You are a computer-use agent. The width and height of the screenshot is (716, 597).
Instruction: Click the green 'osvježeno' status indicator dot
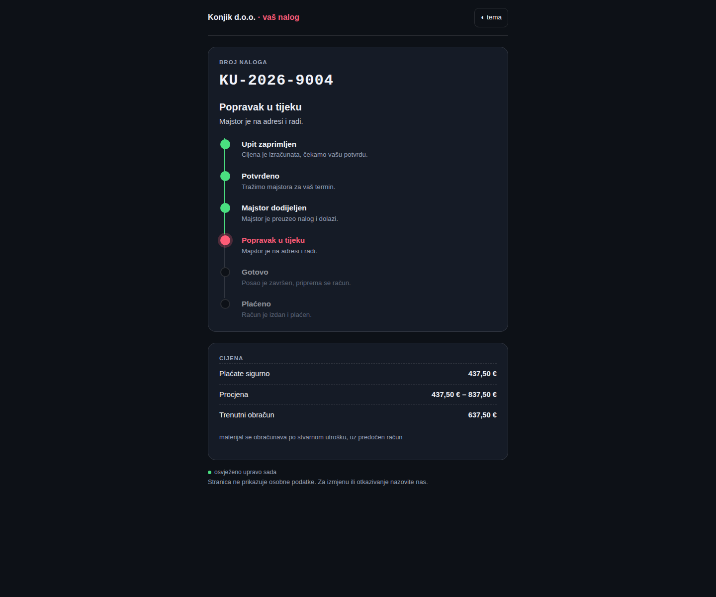[210, 472]
